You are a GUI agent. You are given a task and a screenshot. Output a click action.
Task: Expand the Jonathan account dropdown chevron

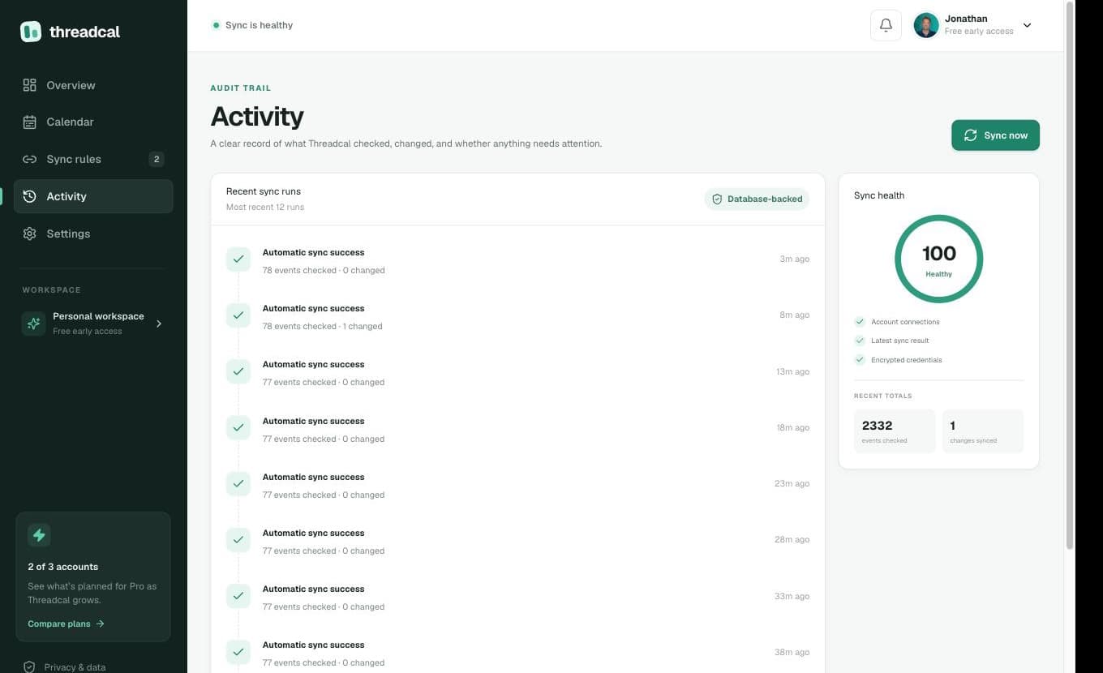pos(1027,25)
